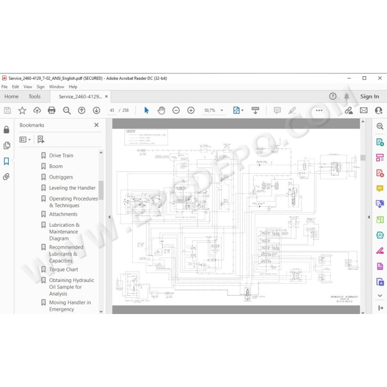The width and height of the screenshot is (387, 387).
Task: Toggle the bookmarks panel icon
Action: click(7, 161)
